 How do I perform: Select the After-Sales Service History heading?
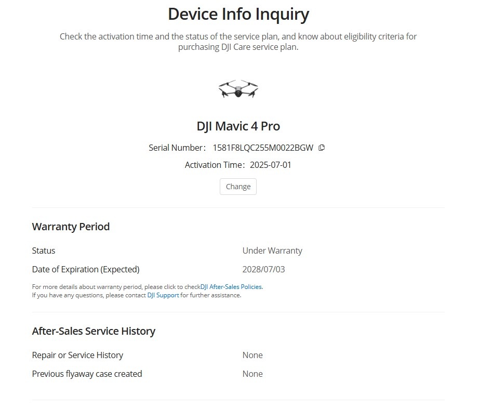(94, 331)
